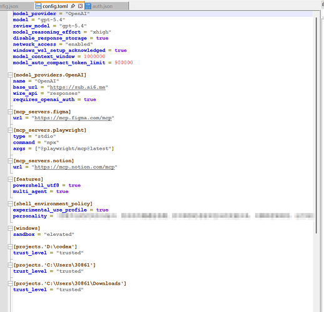
Task: Click the "@playwright/mcp@latest" args value
Action: point(74,149)
